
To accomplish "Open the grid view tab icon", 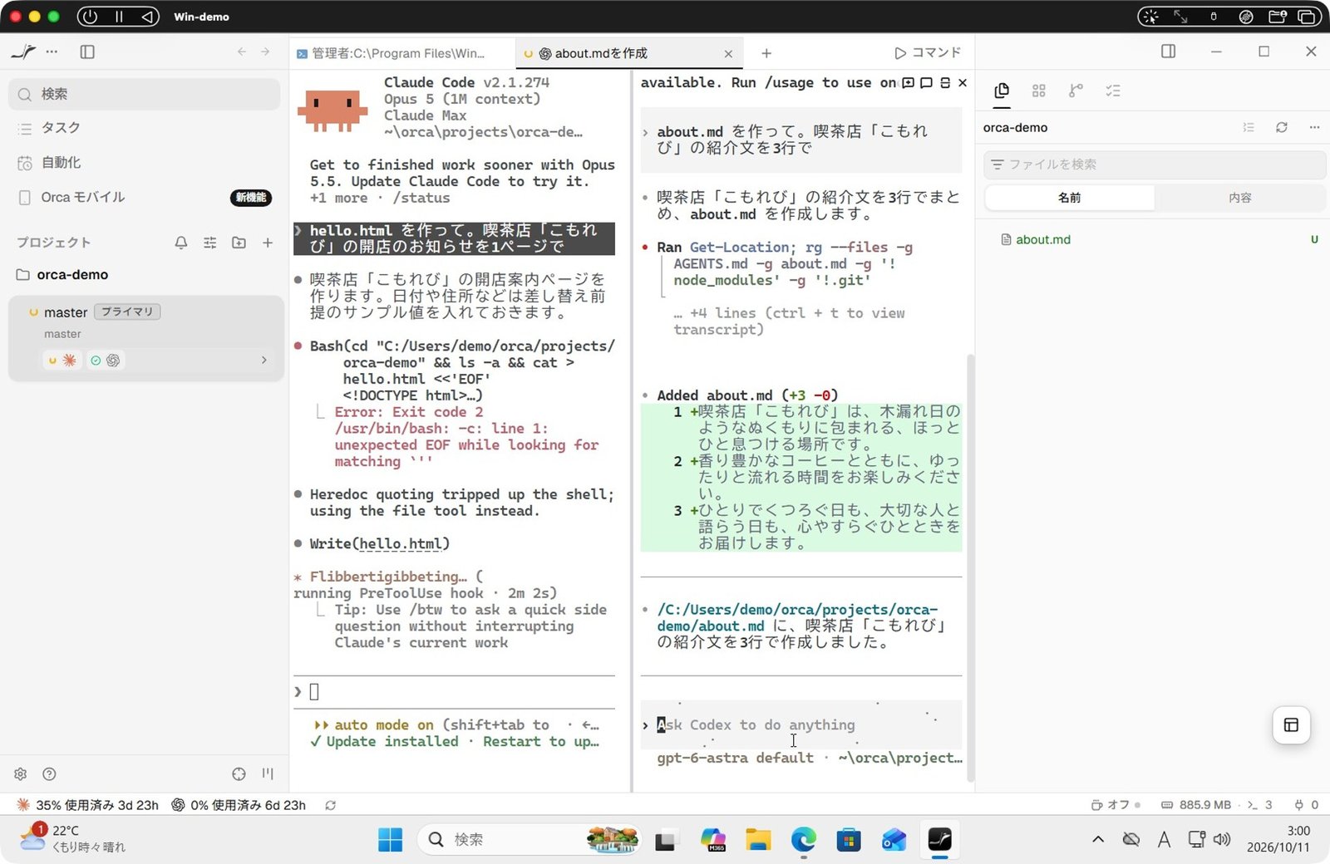I will point(1038,91).
